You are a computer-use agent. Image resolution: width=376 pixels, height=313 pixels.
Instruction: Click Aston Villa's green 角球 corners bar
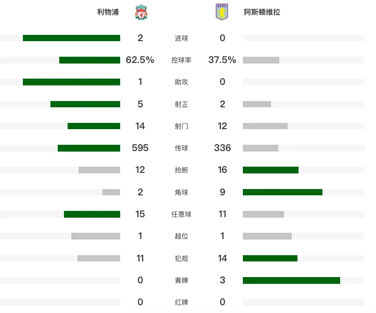pyautogui.click(x=282, y=192)
